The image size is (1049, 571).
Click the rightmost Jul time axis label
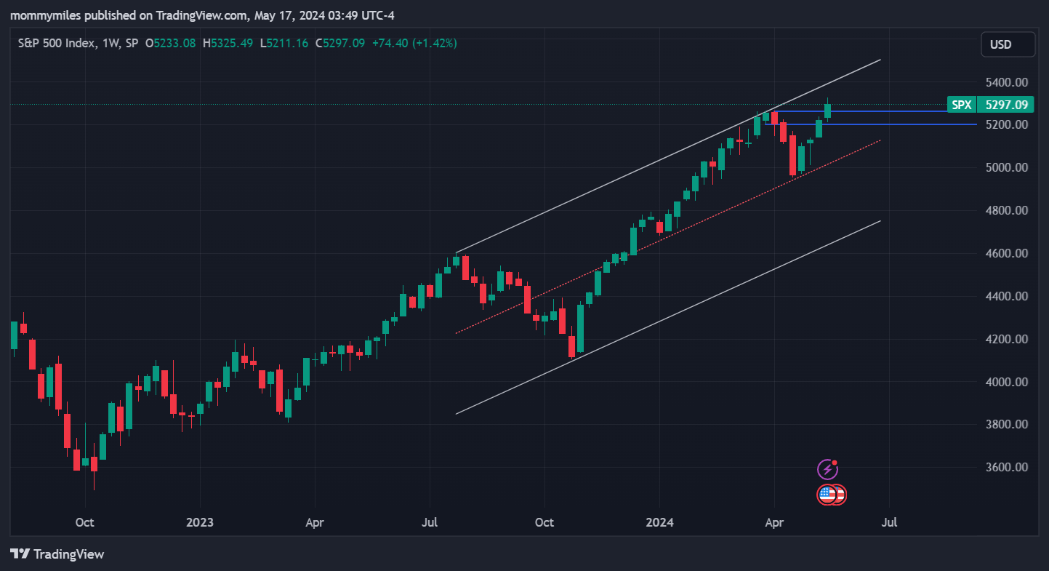pyautogui.click(x=888, y=522)
